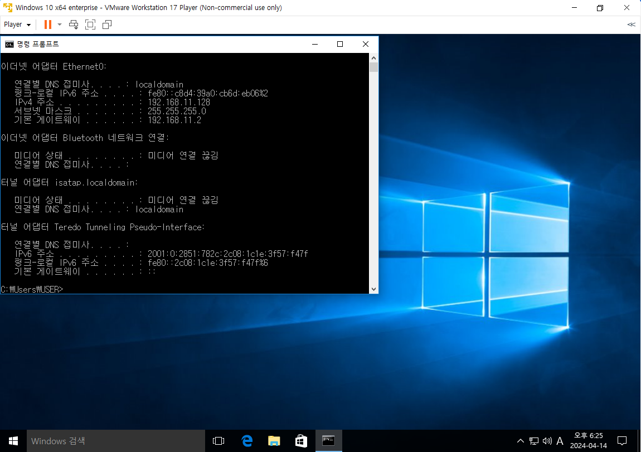This screenshot has height=452, width=641.
Task: Expand the power options arrow next to pause
Action: pyautogui.click(x=60, y=25)
